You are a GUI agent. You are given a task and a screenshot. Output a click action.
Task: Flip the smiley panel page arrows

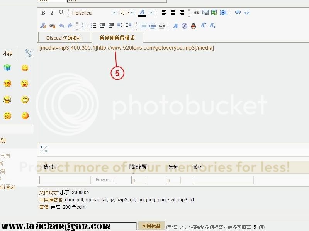pyautogui.click(x=28, y=53)
